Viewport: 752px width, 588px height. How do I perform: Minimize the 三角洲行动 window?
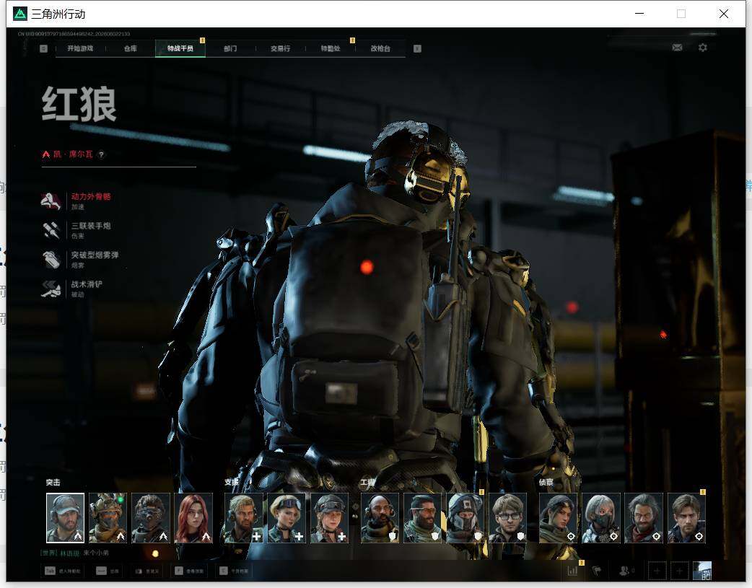[639, 14]
